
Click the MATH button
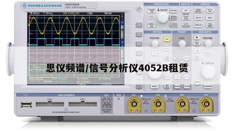pos(167,77)
